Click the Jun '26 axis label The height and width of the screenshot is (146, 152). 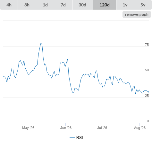click(x=66, y=128)
